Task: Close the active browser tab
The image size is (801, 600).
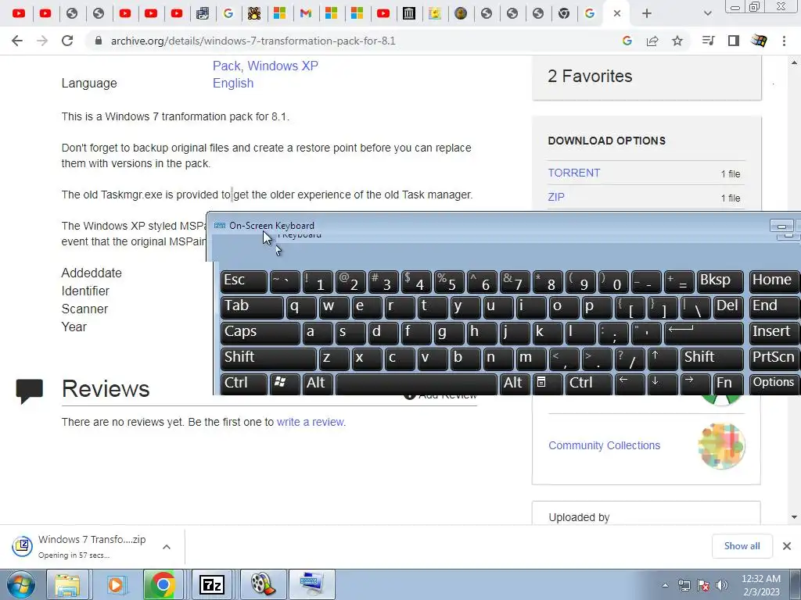Action: point(617,14)
